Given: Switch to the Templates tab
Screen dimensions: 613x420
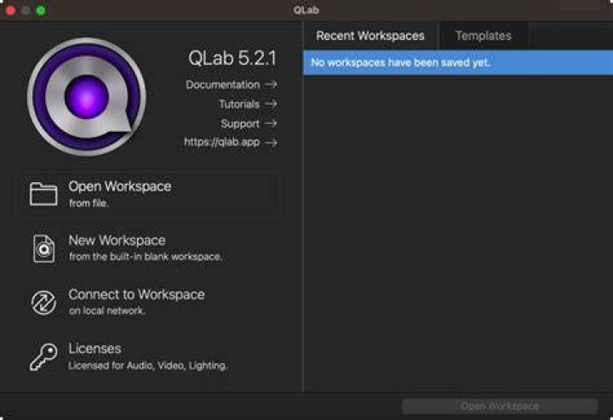Looking at the screenshot, I should 484,36.
